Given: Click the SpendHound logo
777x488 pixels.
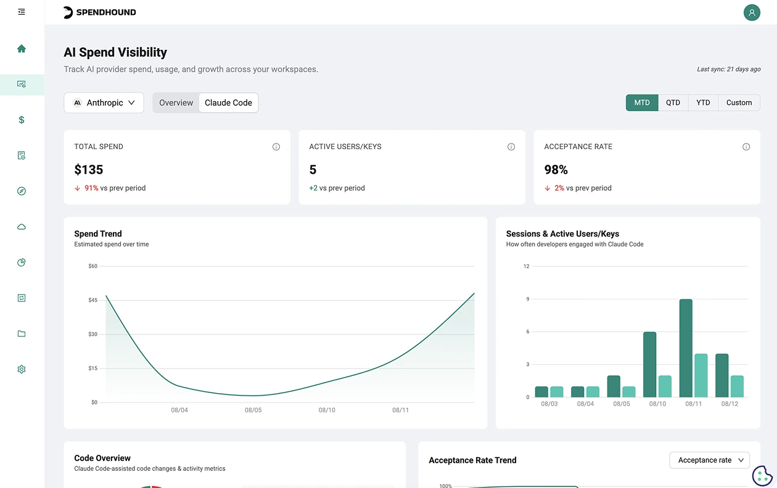Looking at the screenshot, I should click(100, 12).
